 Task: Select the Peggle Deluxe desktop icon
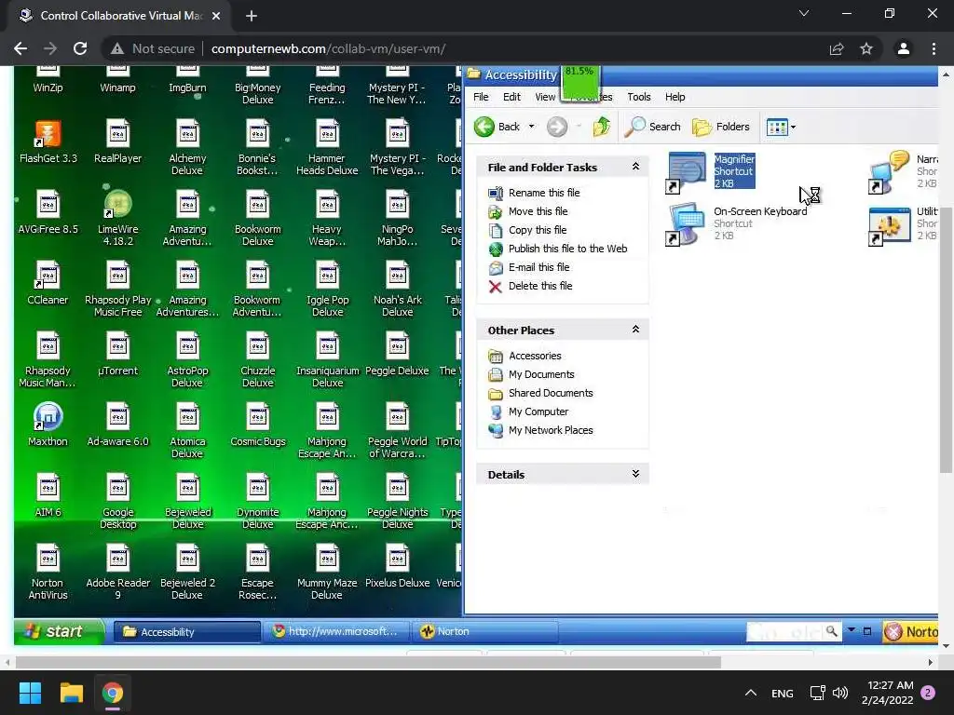click(397, 354)
